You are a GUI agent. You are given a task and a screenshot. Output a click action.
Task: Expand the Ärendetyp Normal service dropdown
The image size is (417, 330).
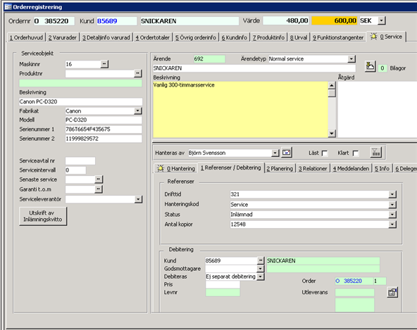click(351, 59)
